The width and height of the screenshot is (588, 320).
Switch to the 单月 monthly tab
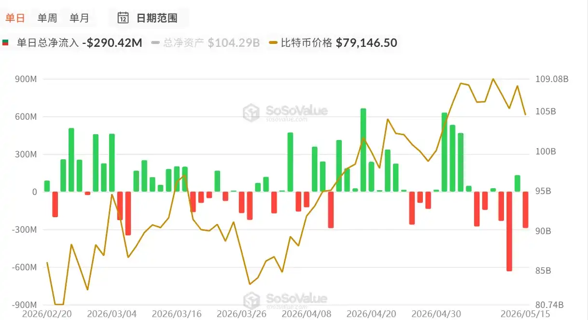[79, 18]
